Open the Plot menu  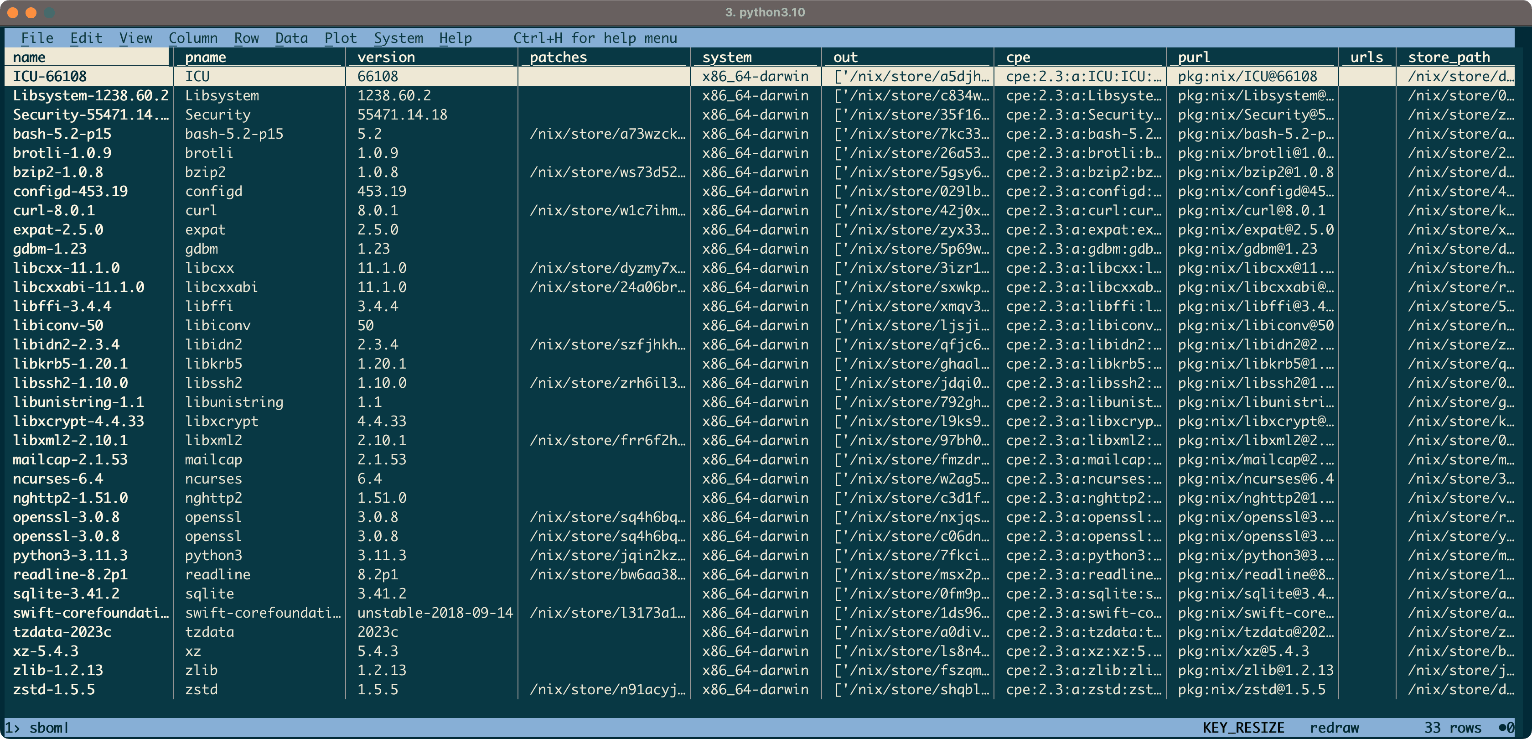tap(341, 37)
